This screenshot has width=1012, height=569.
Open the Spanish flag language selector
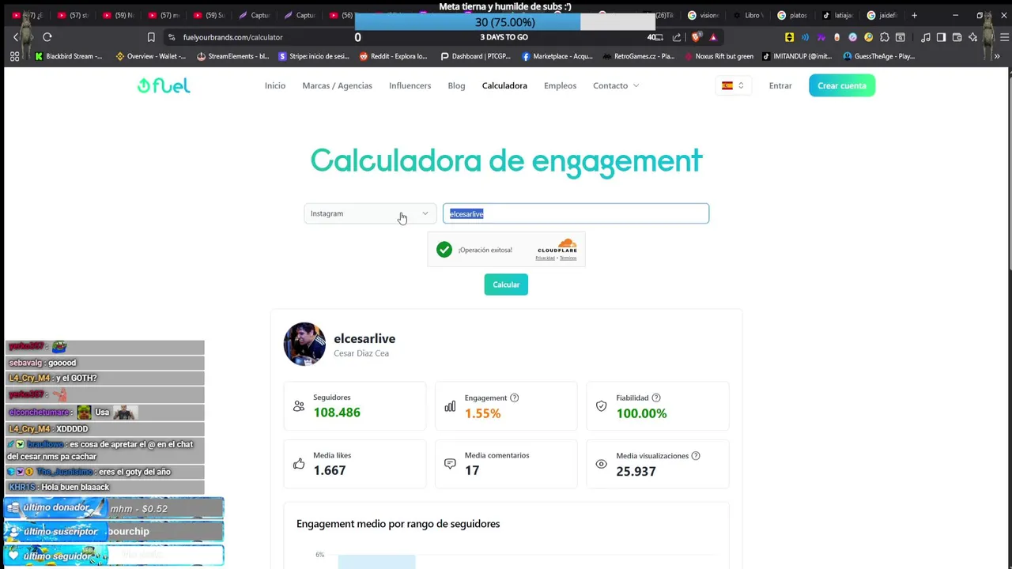pyautogui.click(x=733, y=85)
